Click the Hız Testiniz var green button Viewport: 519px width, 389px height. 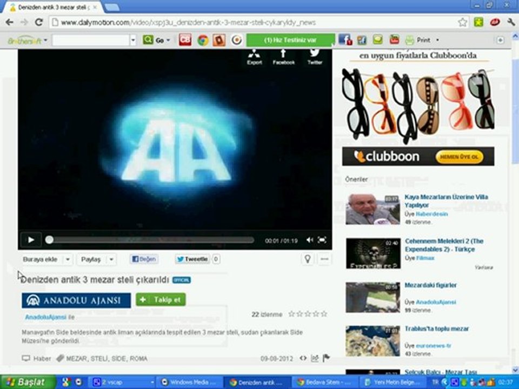click(291, 40)
